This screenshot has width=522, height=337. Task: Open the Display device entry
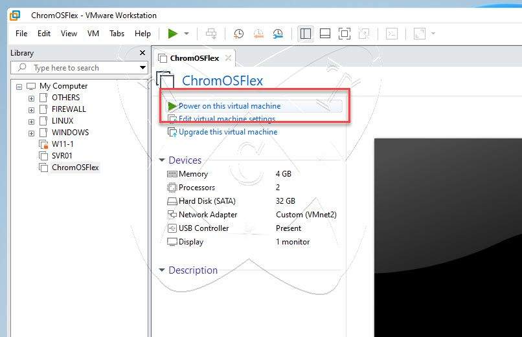point(191,243)
